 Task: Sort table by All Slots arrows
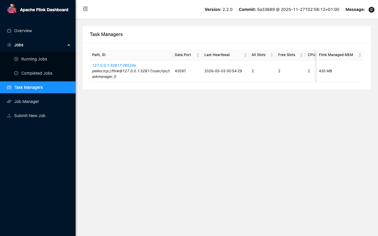272,55
